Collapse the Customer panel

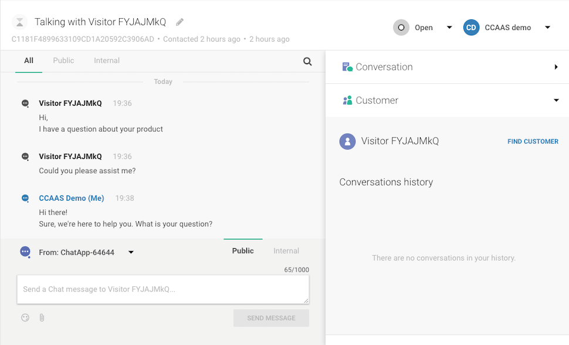(x=556, y=100)
